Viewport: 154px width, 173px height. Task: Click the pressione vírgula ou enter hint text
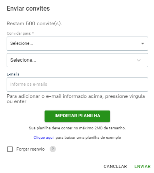(76, 99)
